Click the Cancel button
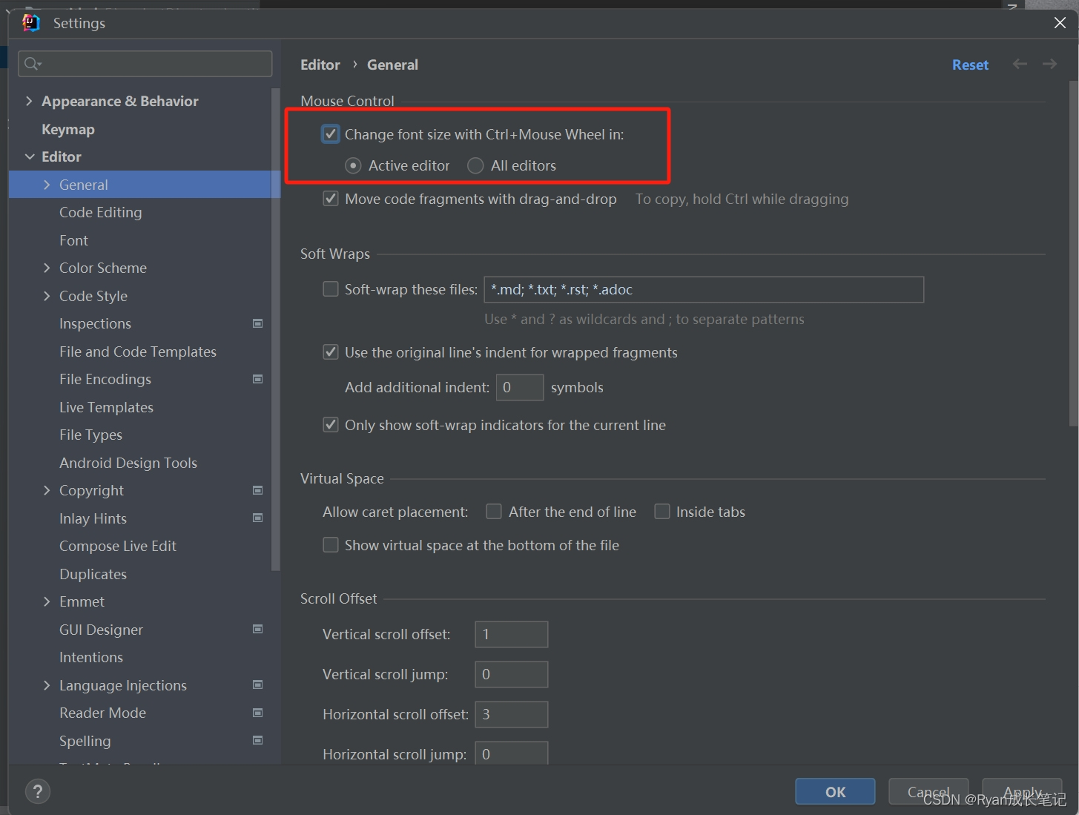This screenshot has height=815, width=1079. tap(928, 791)
